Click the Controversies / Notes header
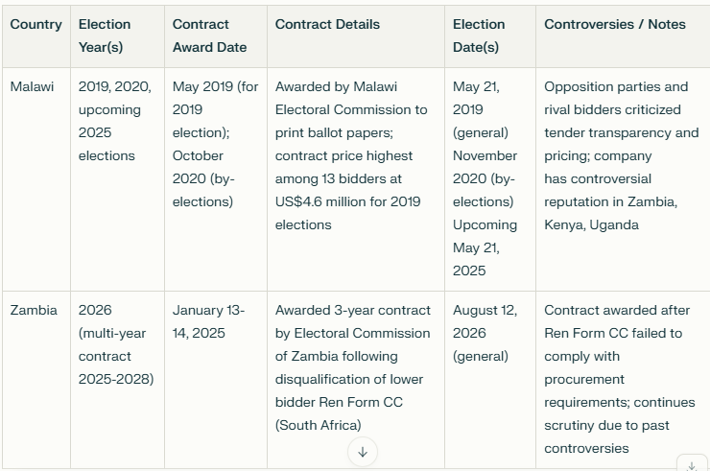The image size is (710, 471). pyautogui.click(x=614, y=24)
